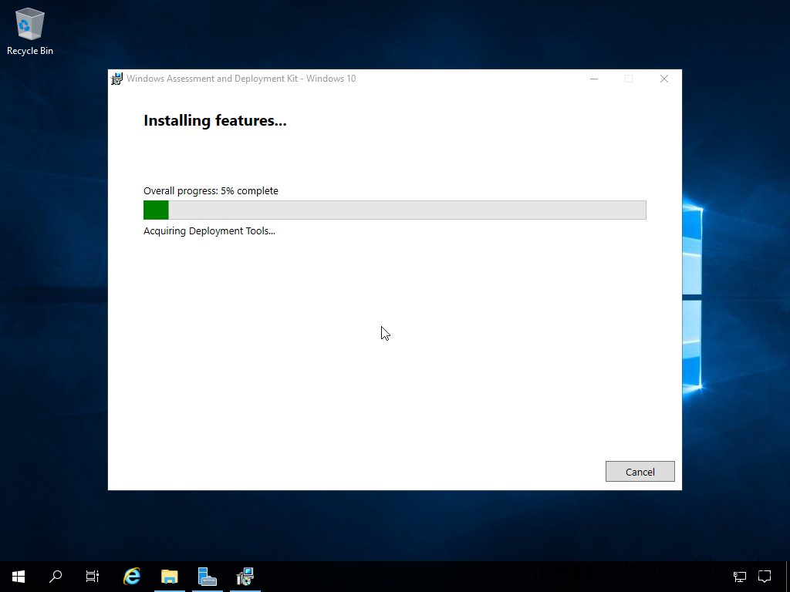Click the setup window title text
The image size is (790, 592).
pyautogui.click(x=241, y=79)
